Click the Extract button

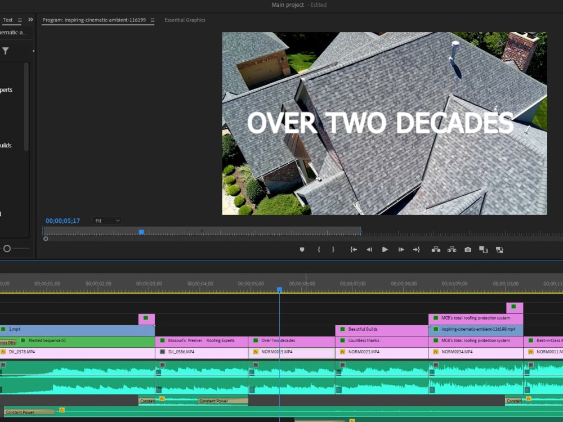(x=452, y=249)
